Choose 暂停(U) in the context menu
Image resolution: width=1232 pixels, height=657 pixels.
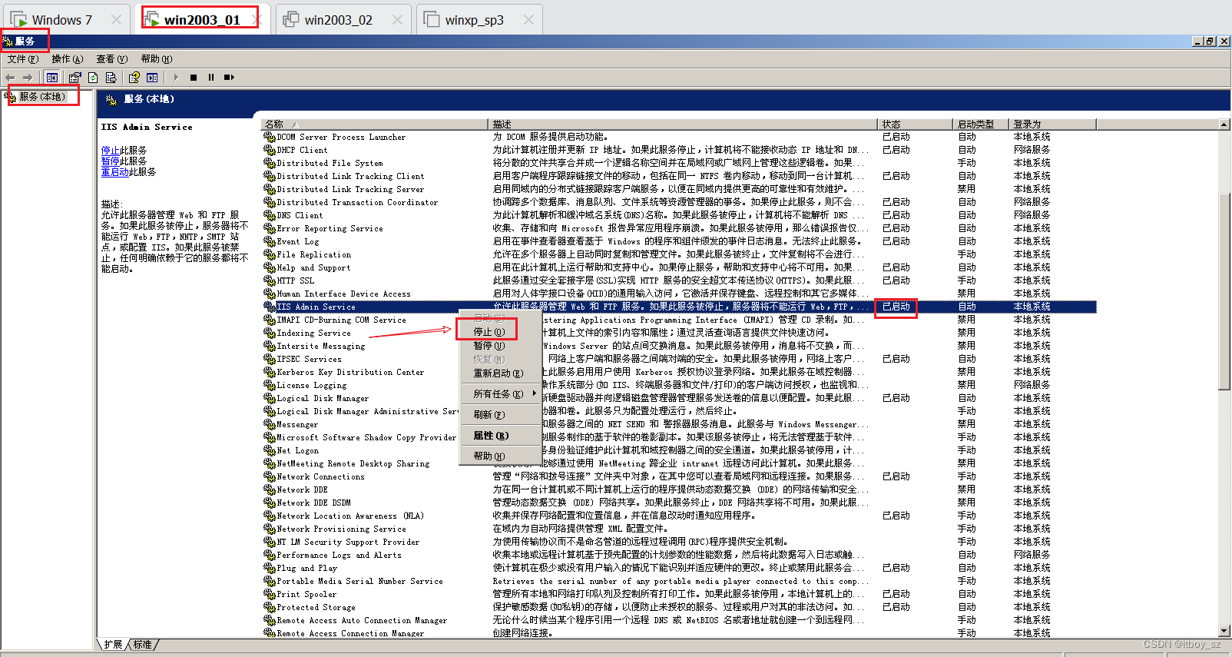[x=500, y=346]
